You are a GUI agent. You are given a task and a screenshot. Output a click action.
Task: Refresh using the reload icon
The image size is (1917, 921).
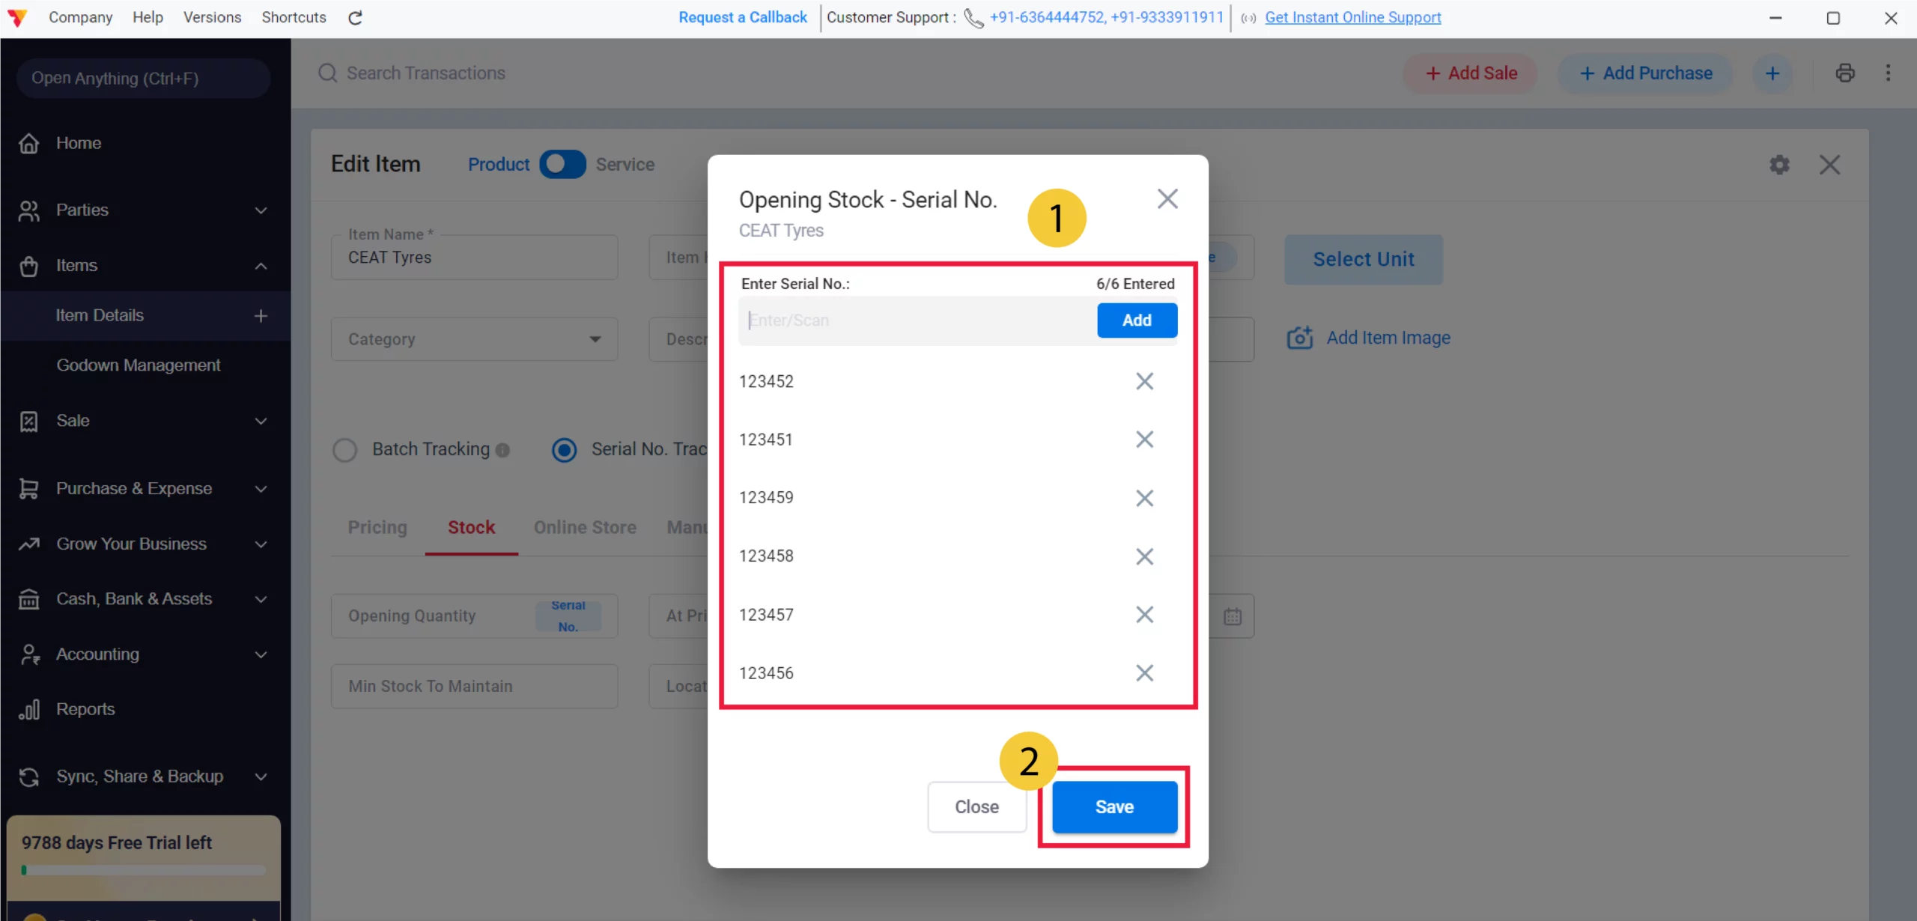tap(355, 17)
